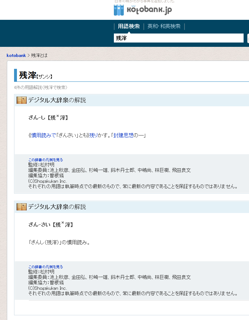Click the ざん‐し【残滓】 entry headword
Image resolution: width=249 pixels, height=320 pixels.
[48, 117]
